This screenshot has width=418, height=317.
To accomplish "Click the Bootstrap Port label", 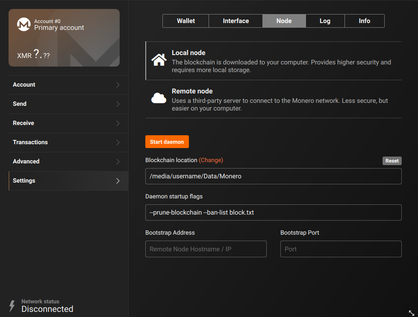I will (x=300, y=233).
